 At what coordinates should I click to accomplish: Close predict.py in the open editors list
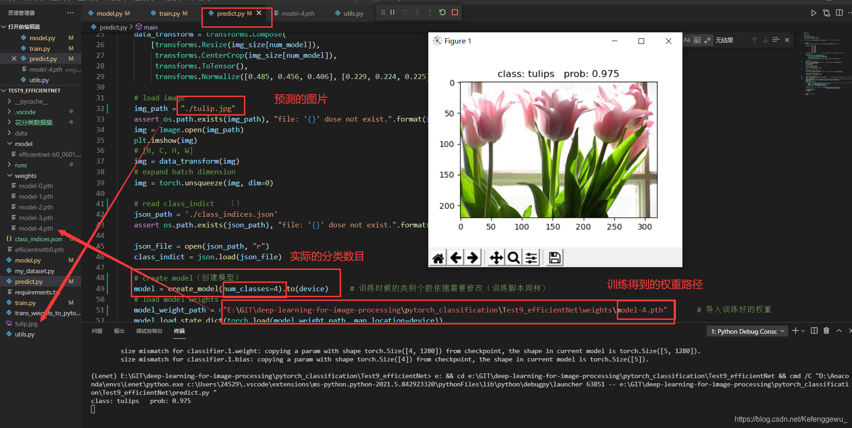coord(14,59)
